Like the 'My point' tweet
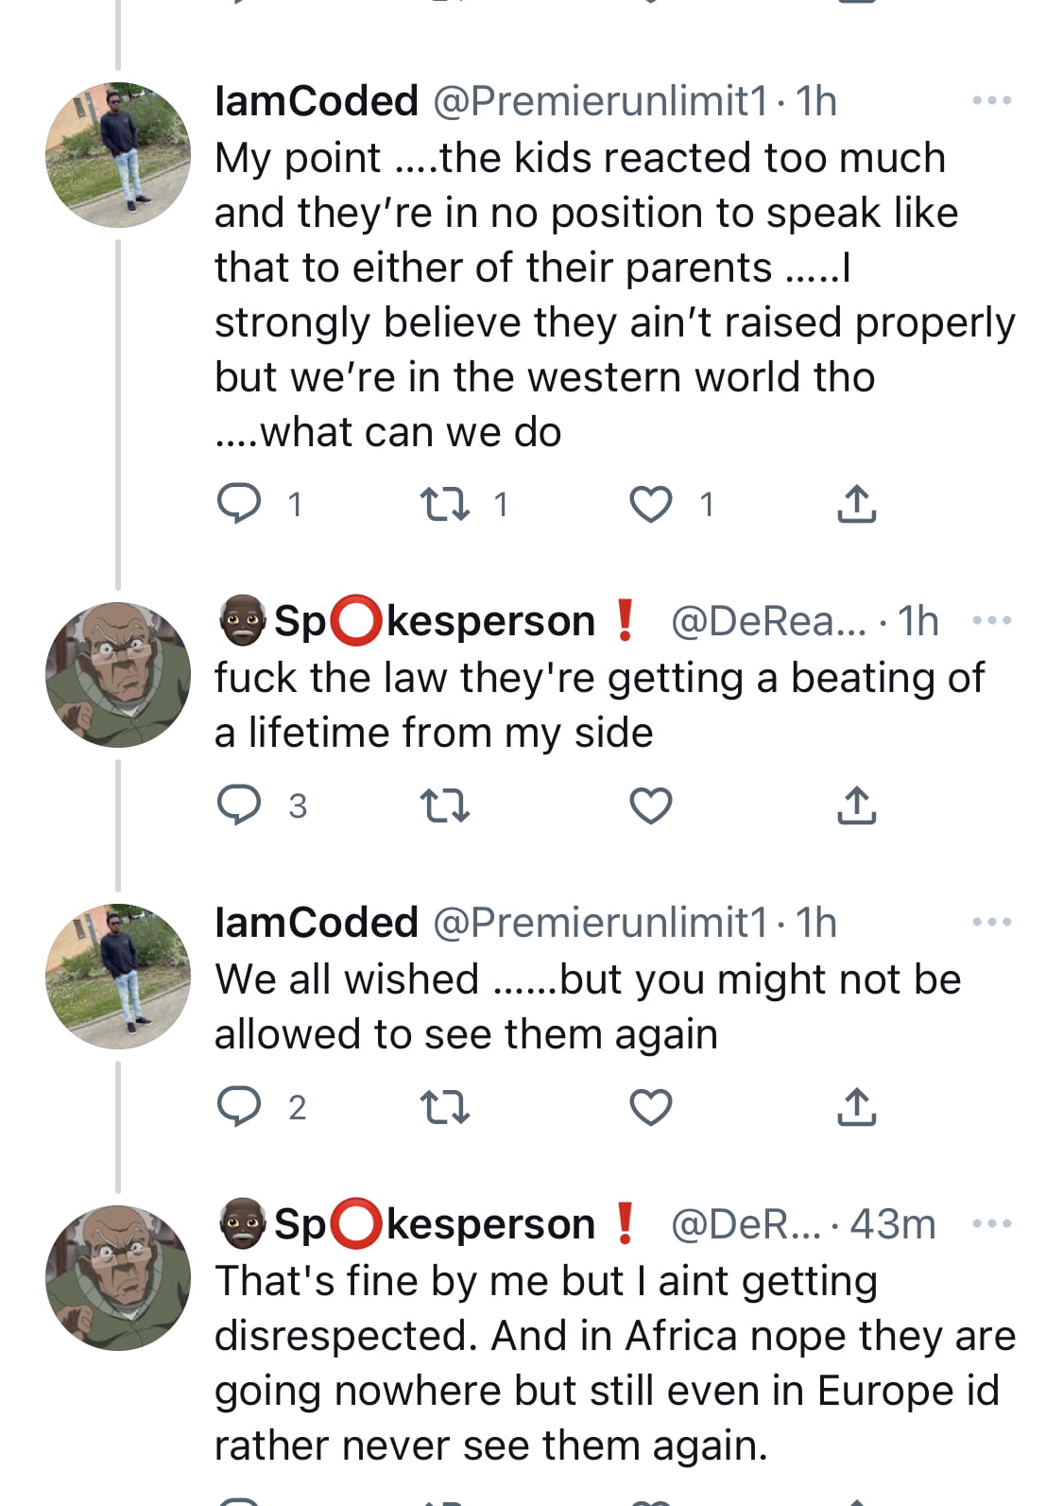 tap(651, 504)
